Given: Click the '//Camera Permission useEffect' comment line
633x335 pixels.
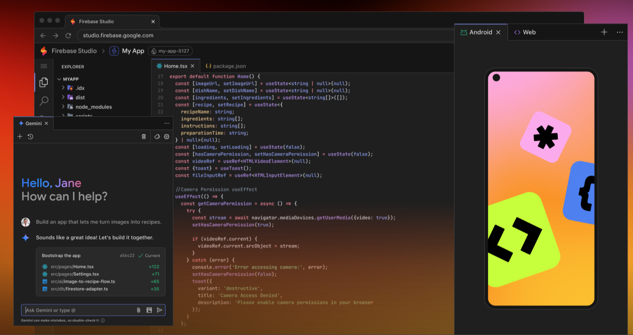Looking at the screenshot, I should pos(216,190).
